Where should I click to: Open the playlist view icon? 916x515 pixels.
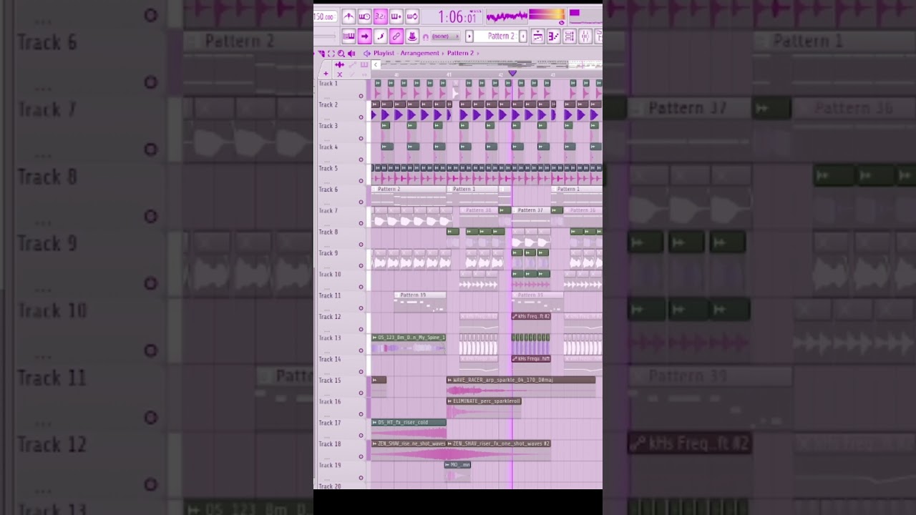click(x=537, y=36)
